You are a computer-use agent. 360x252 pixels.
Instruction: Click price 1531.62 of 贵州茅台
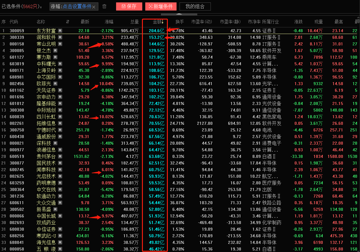82,157
